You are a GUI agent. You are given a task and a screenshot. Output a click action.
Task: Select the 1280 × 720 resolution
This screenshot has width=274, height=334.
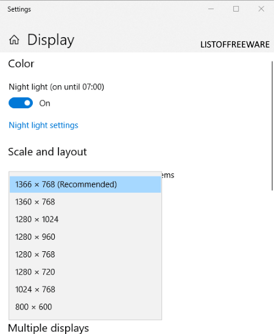point(85,272)
